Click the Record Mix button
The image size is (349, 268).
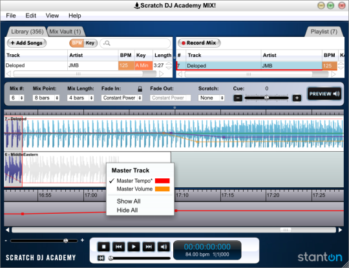pyautogui.click(x=199, y=43)
